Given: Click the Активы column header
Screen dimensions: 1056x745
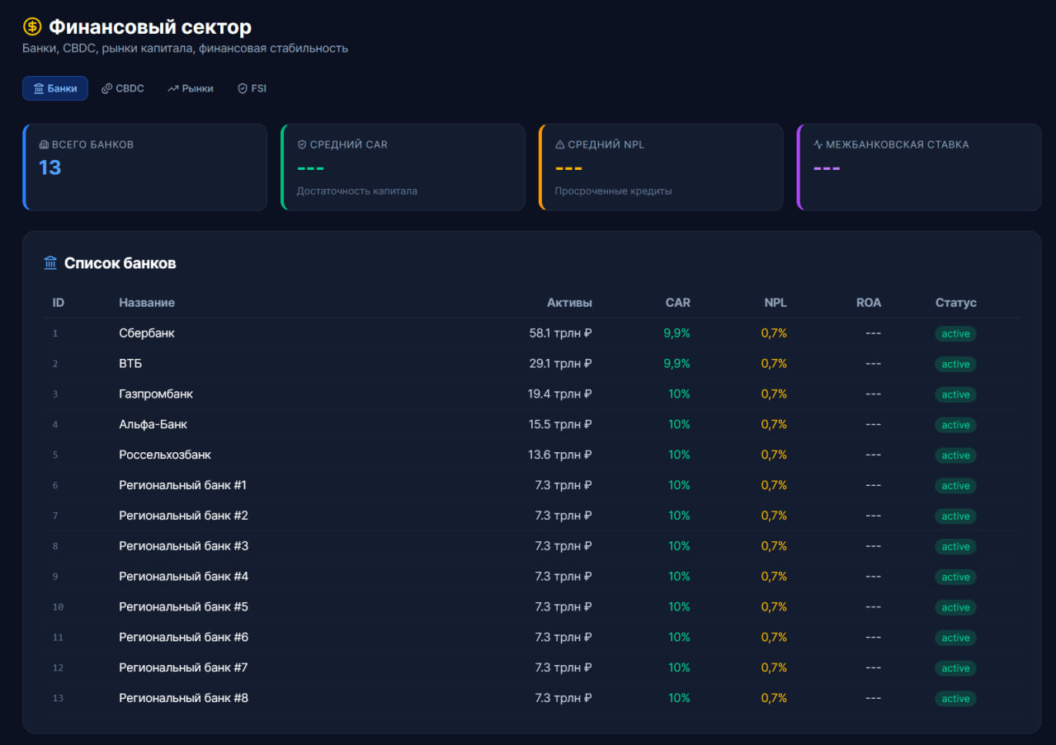Looking at the screenshot, I should click(569, 303).
